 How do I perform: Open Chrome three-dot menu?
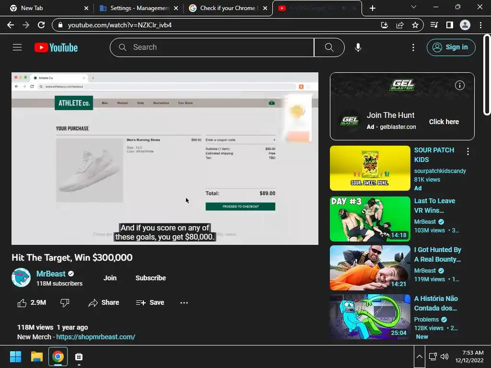coord(480,25)
